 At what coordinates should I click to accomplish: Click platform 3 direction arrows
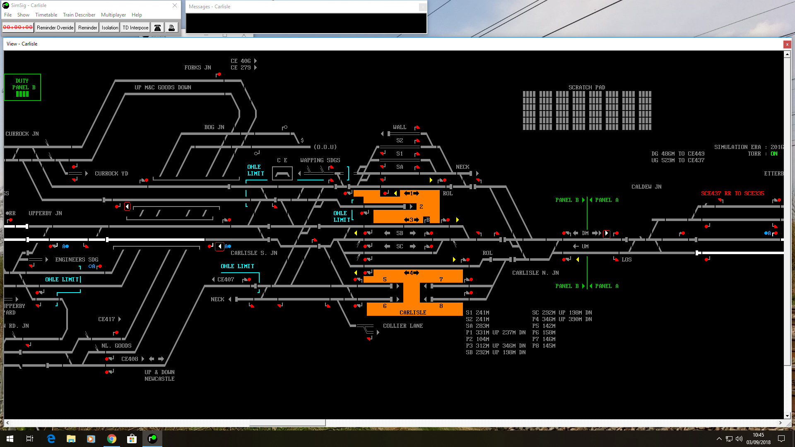tap(412, 220)
